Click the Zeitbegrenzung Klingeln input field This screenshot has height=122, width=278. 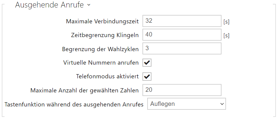click(182, 35)
